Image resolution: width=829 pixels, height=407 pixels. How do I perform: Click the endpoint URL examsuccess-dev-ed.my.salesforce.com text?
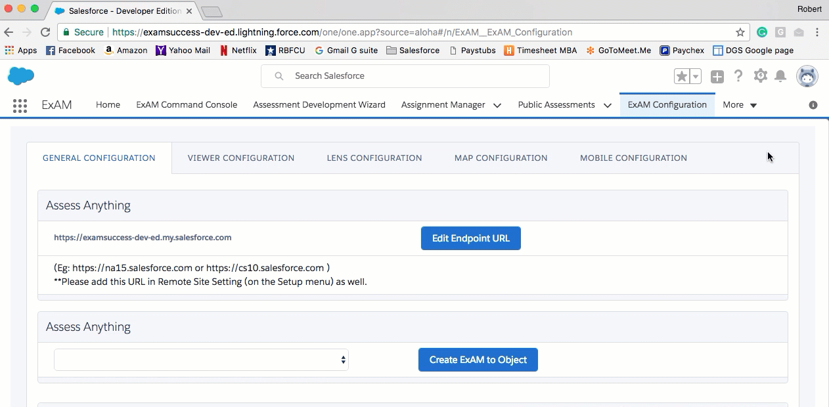click(143, 238)
